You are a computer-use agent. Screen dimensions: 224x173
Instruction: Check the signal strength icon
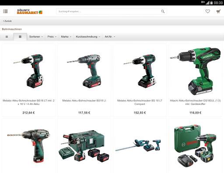(x=207, y=3)
